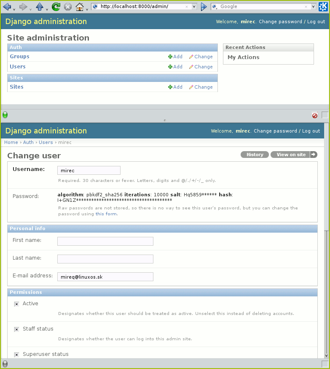Image resolution: width=330 pixels, height=369 pixels.
Task: Click green plus icon in Groups row
Action: [x=170, y=57]
